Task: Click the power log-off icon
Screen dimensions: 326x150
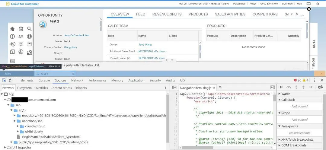Action: [318, 4]
